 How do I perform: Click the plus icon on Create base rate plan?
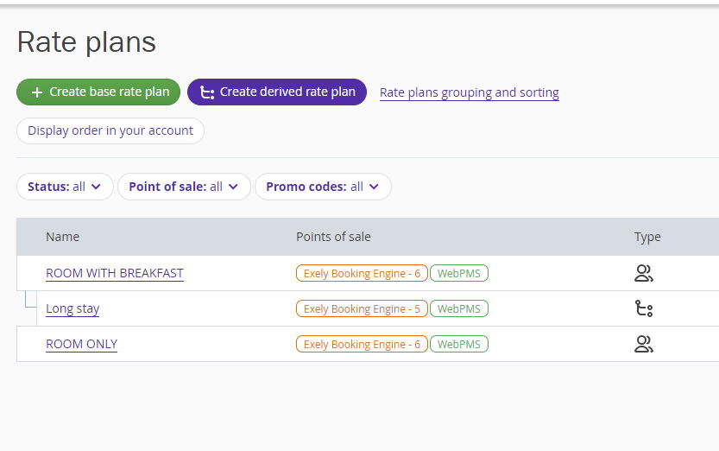click(x=36, y=92)
